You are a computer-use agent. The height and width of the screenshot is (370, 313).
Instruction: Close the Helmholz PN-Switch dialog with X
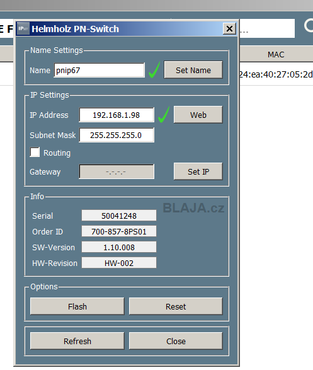pyautogui.click(x=229, y=29)
